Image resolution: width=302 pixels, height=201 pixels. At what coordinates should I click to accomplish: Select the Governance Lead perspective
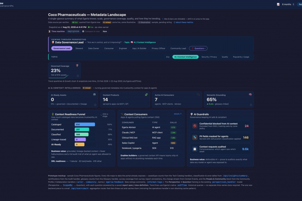click(x=62, y=49)
